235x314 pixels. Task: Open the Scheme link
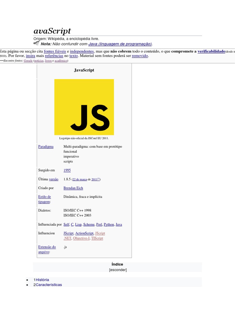point(89,224)
